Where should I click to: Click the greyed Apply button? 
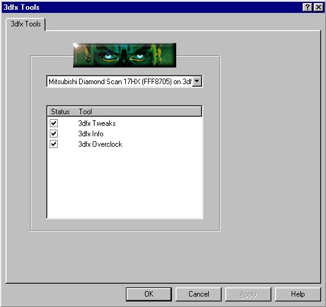click(x=248, y=294)
